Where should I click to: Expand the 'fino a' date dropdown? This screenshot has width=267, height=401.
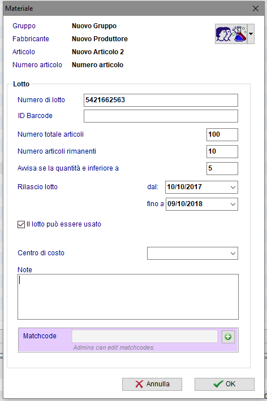232,204
